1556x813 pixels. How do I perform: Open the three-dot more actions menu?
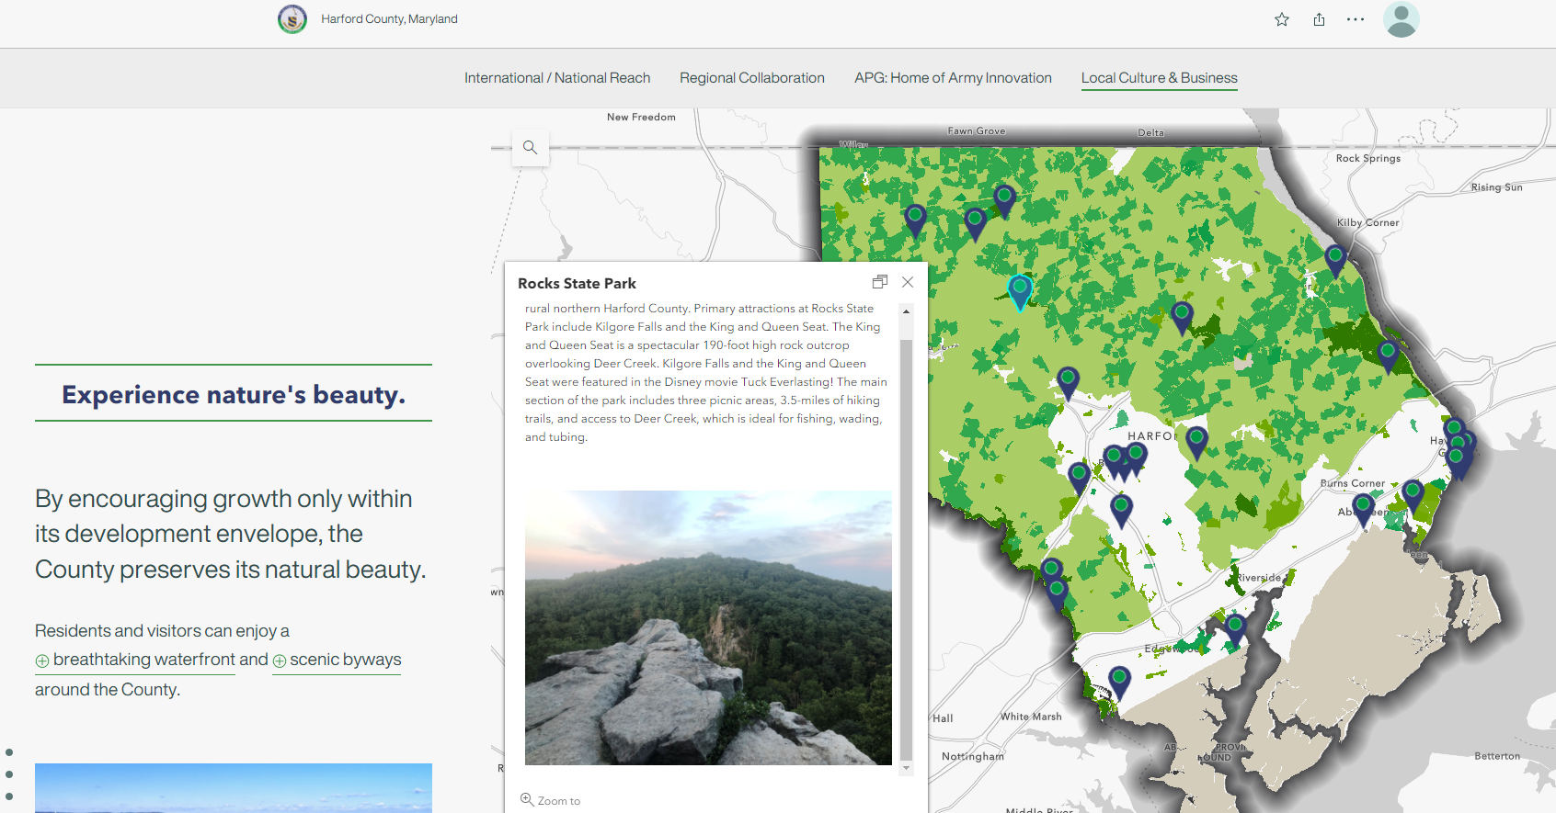point(1356,19)
